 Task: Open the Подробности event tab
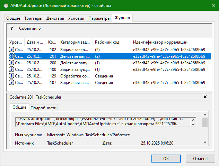click(43, 108)
